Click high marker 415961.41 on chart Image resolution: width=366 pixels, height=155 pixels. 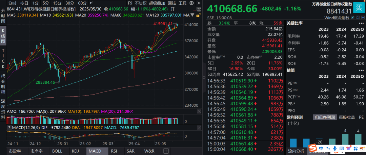tap(163, 24)
